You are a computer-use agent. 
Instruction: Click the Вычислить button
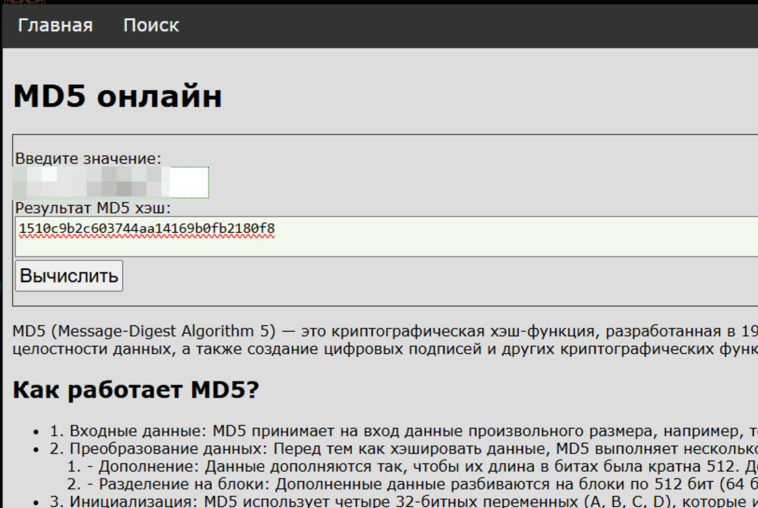point(69,276)
